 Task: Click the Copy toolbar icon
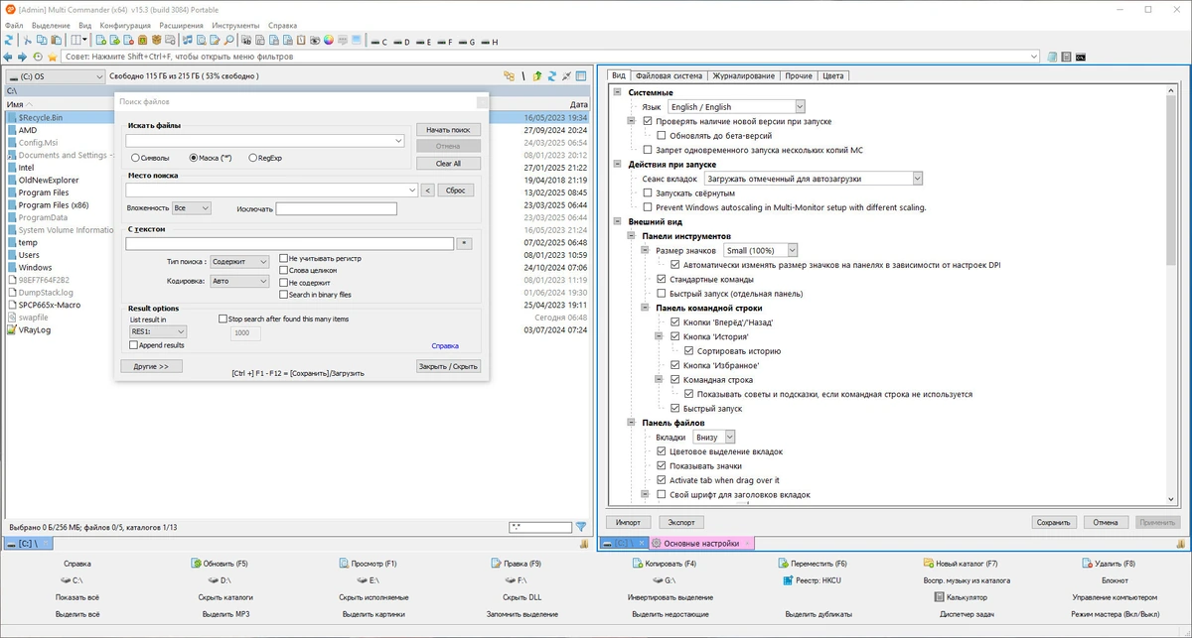[43, 41]
